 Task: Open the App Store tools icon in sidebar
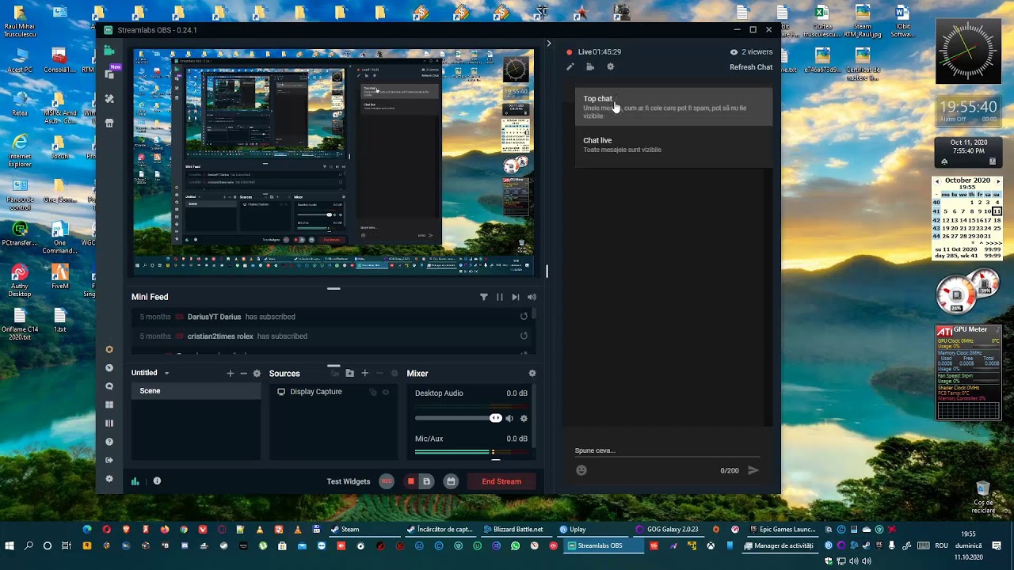tap(109, 99)
